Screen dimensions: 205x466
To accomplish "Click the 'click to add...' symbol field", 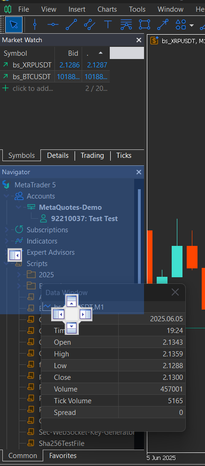I will pos(33,88).
